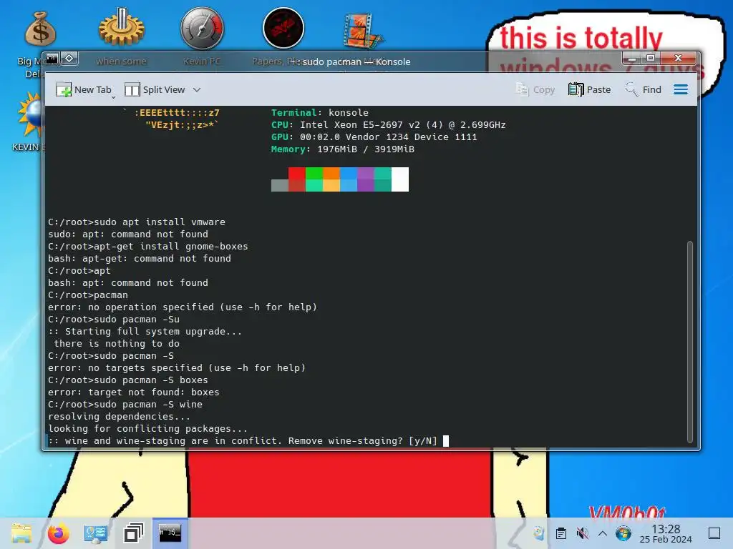Click 'sudo apt install vmware' command line
The height and width of the screenshot is (549, 733).
137,222
